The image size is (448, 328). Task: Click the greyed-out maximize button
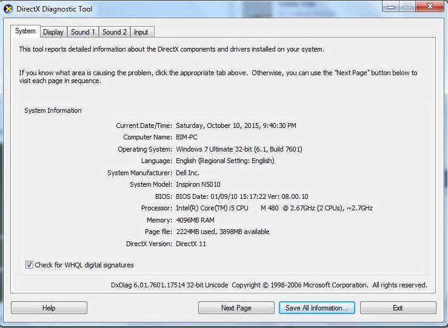(408, 6)
